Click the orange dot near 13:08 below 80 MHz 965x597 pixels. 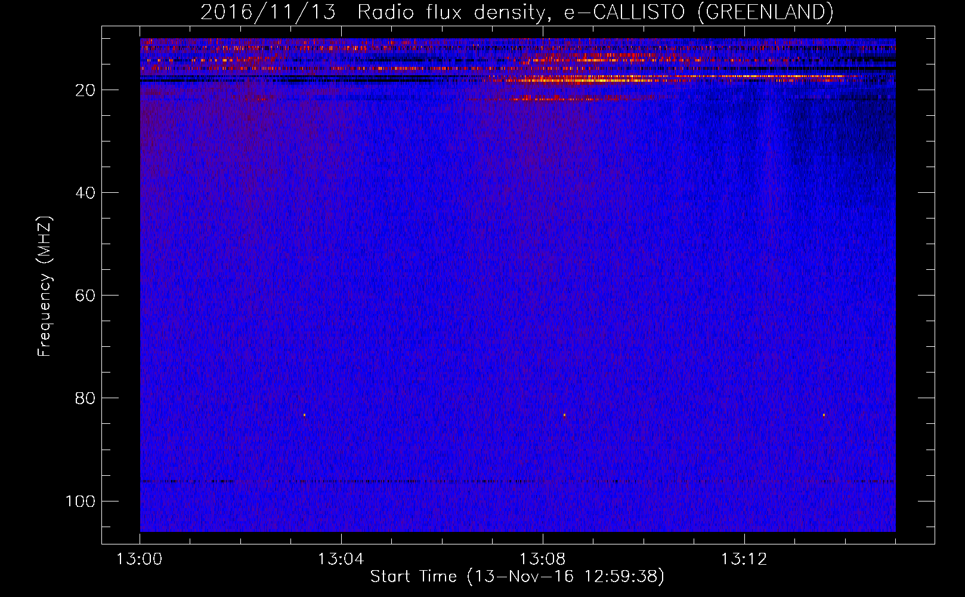pos(564,415)
